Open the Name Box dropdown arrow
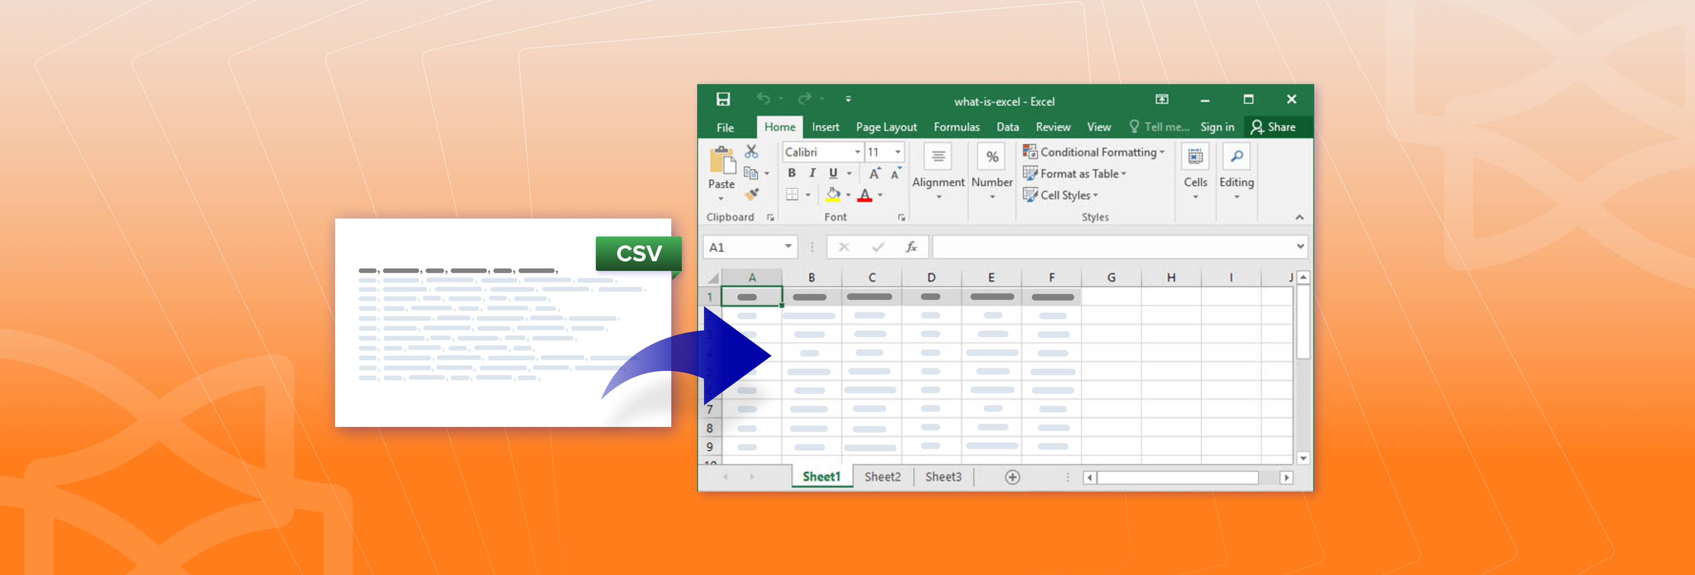 787,246
